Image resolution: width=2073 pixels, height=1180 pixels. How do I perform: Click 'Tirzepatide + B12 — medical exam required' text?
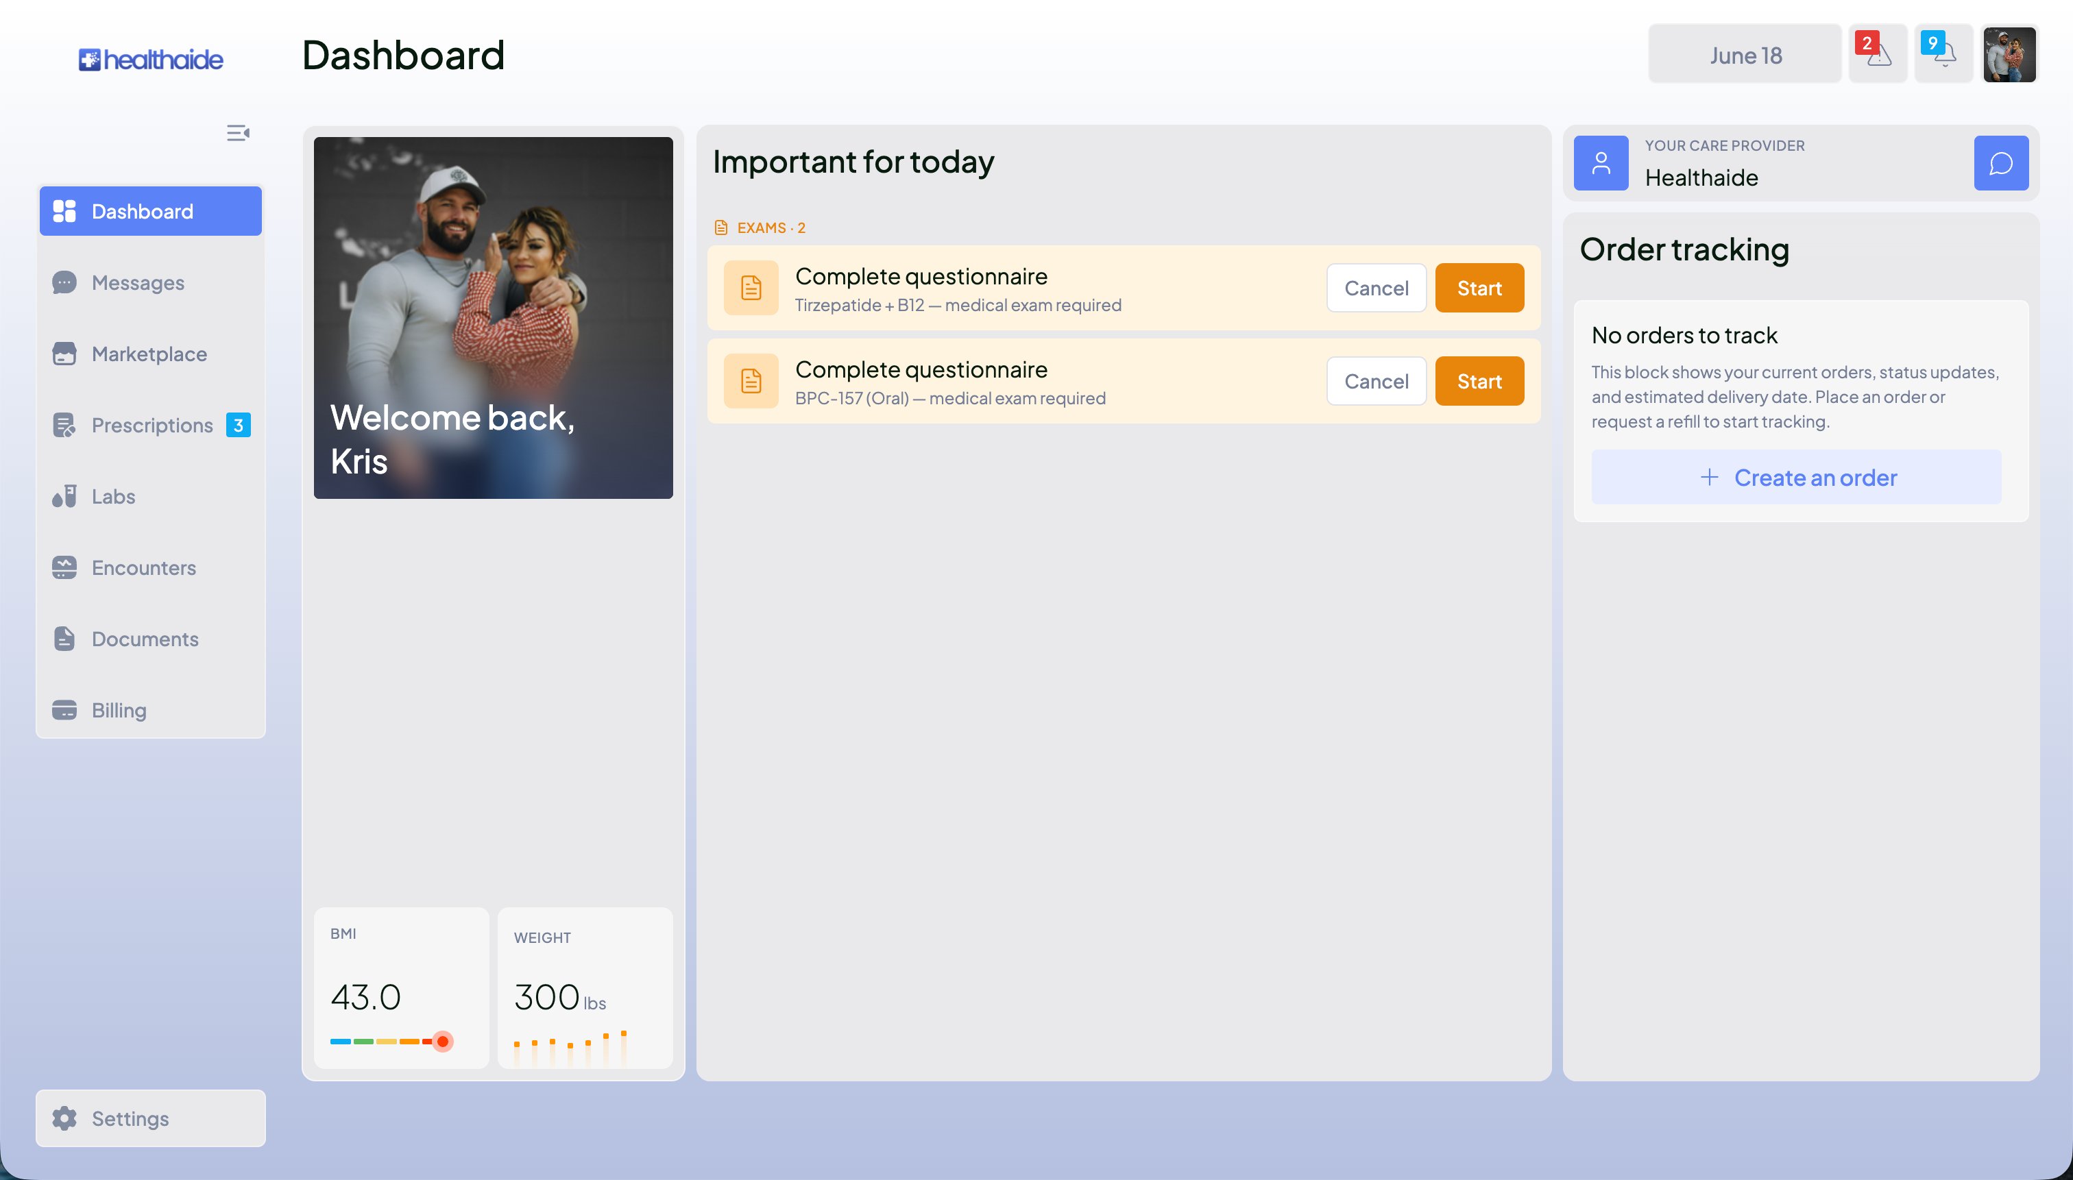click(958, 306)
